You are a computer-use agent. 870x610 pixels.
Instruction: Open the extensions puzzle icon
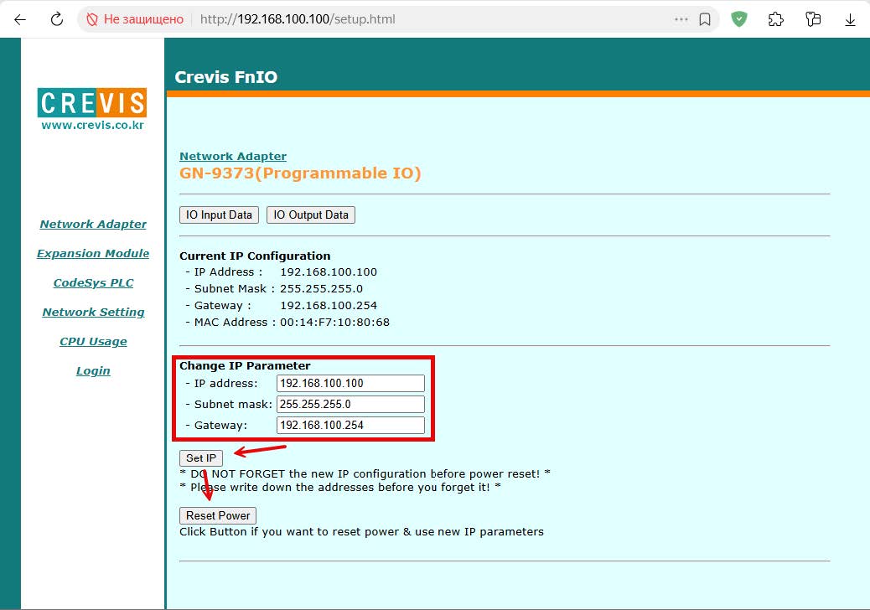point(775,19)
